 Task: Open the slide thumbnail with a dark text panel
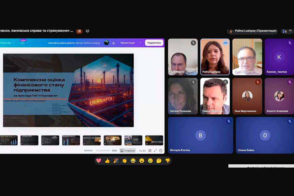133,140
